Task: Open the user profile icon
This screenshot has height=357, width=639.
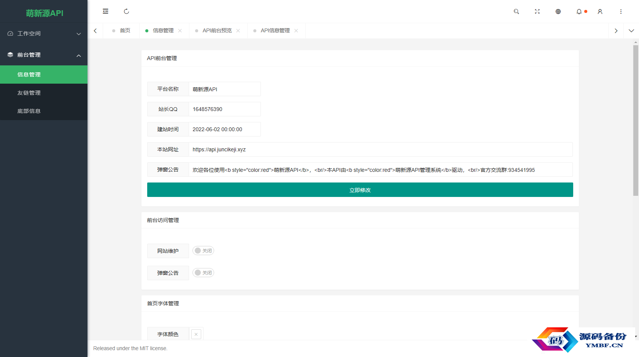Action: click(x=600, y=11)
